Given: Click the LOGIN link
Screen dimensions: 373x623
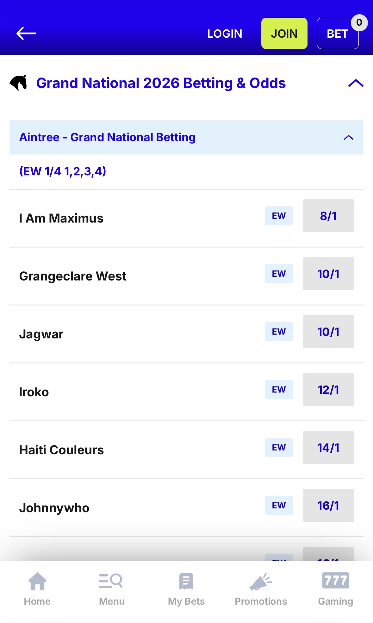Looking at the screenshot, I should click(x=225, y=33).
